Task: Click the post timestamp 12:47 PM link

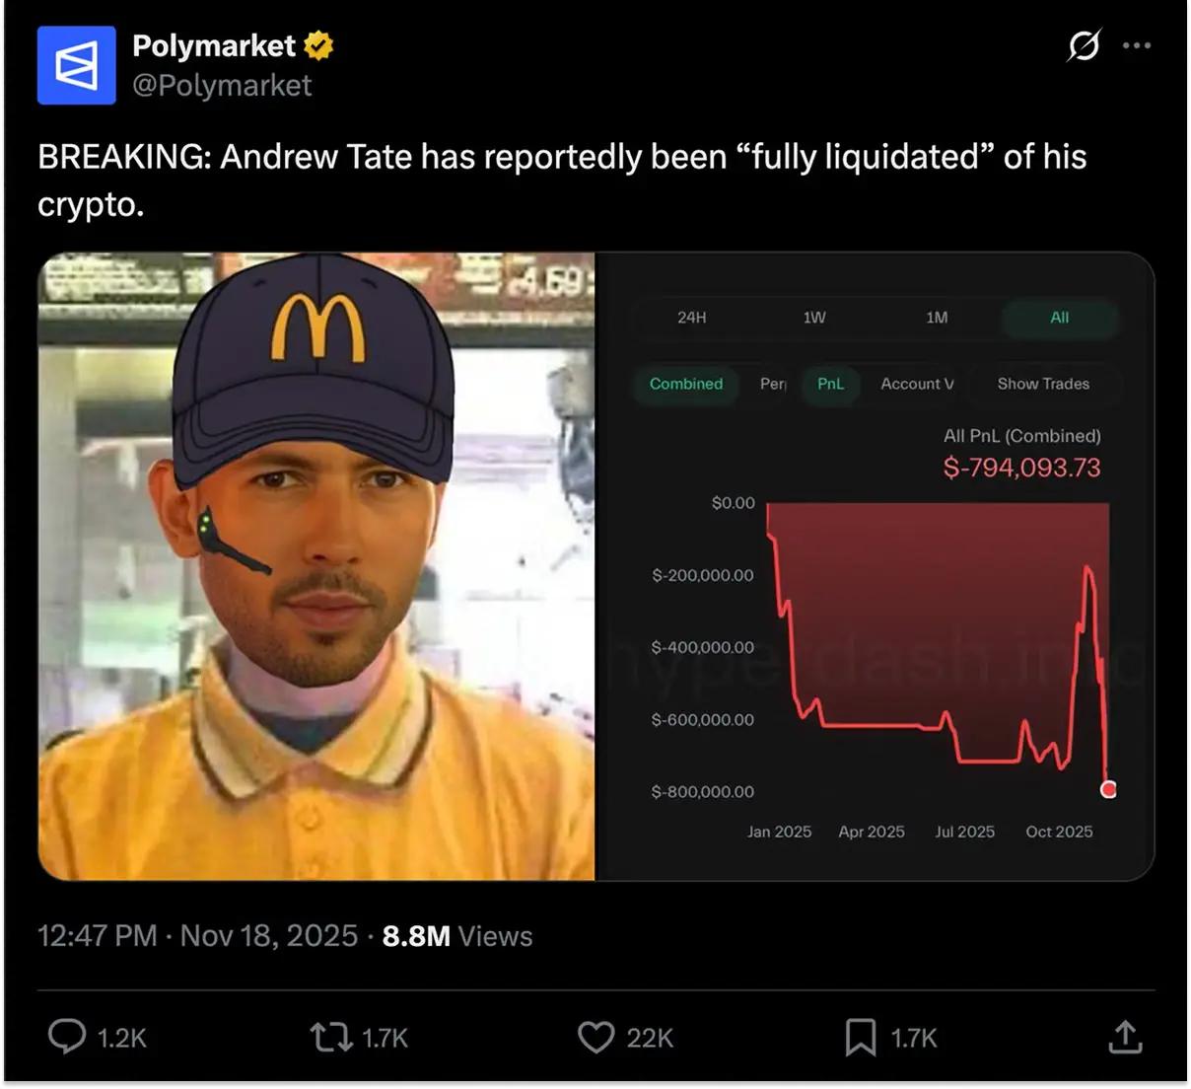Action: 98,935
